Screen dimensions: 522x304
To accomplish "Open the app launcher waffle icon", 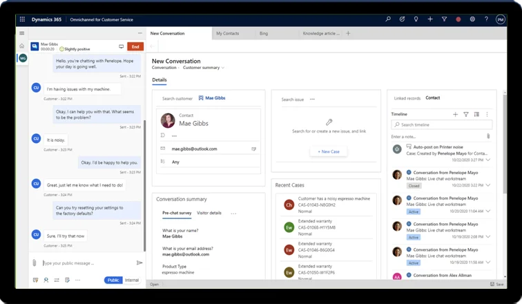I will 22,19.
